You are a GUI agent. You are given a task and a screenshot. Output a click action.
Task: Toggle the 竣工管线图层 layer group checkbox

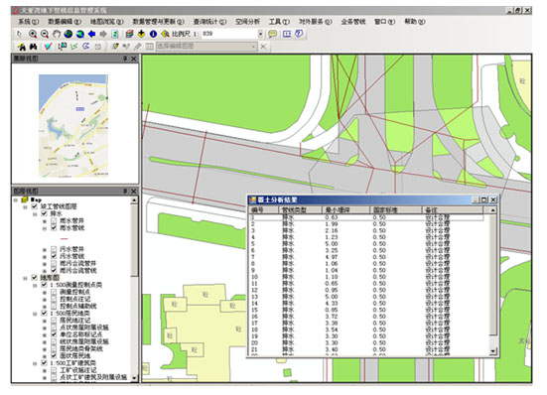(x=35, y=206)
